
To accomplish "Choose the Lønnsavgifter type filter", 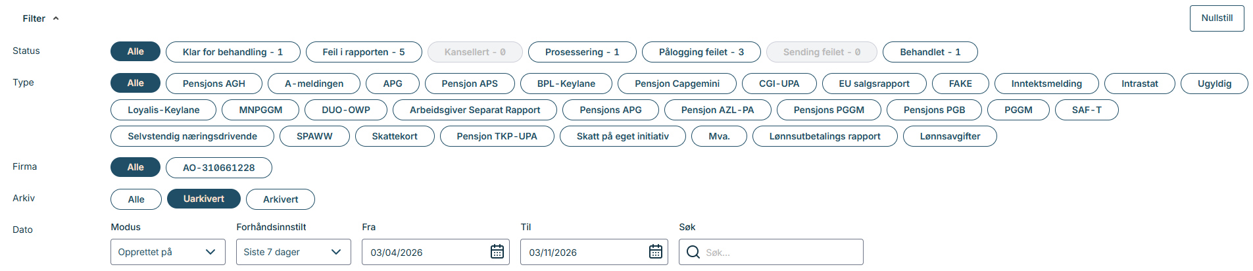I will pyautogui.click(x=950, y=136).
